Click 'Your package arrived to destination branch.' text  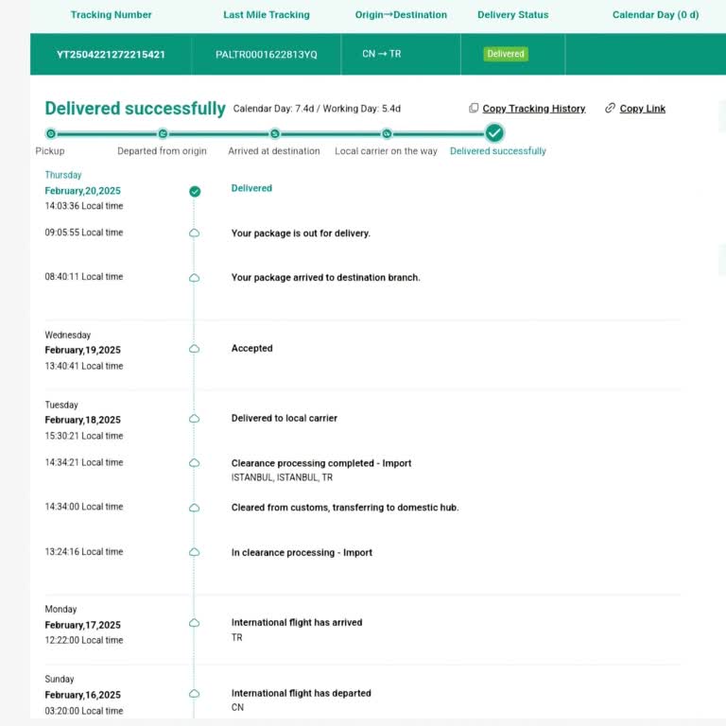point(326,277)
